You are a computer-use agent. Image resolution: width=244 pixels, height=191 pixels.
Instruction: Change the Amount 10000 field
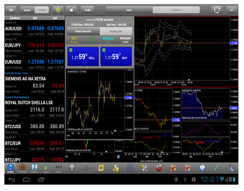point(125,40)
